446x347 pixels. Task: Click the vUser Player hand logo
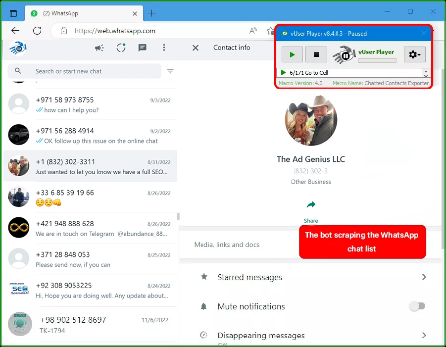(x=344, y=54)
